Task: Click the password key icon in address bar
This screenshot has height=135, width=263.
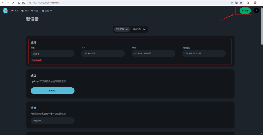Action: pos(231,3)
